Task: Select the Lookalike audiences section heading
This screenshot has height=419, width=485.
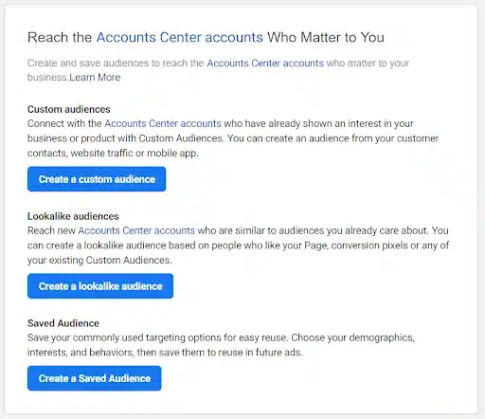Action: 73,216
